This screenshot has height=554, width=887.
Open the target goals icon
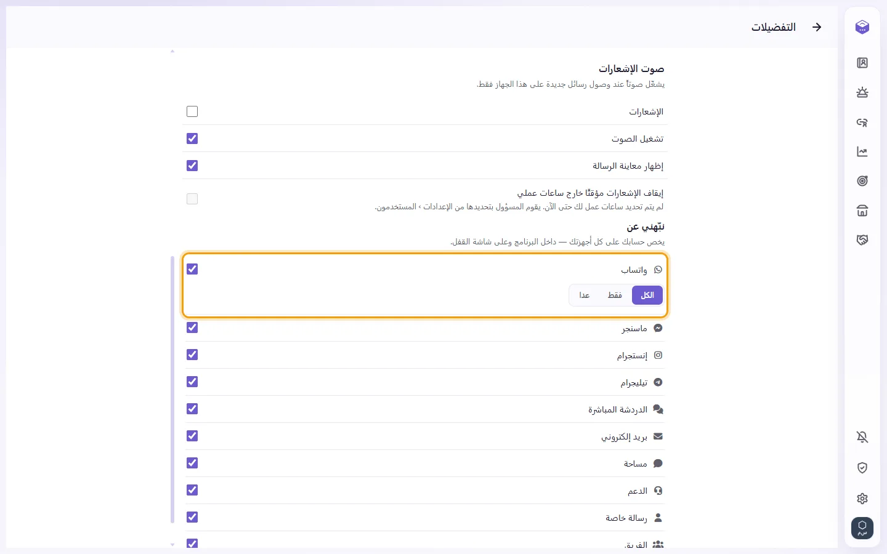(862, 181)
